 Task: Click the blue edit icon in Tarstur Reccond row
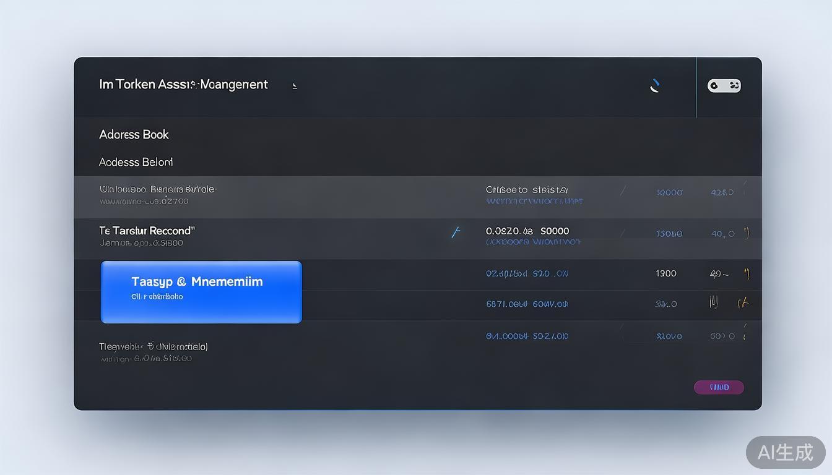point(456,233)
